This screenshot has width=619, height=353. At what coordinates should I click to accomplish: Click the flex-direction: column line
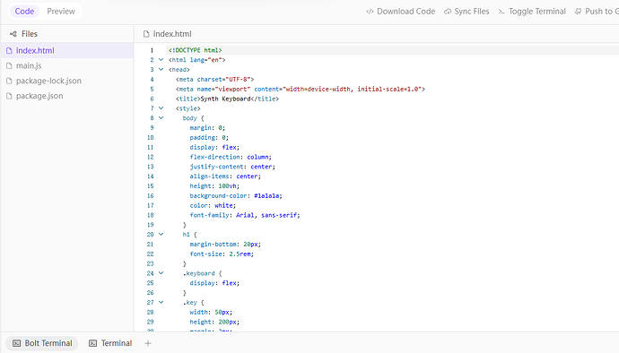[231, 157]
